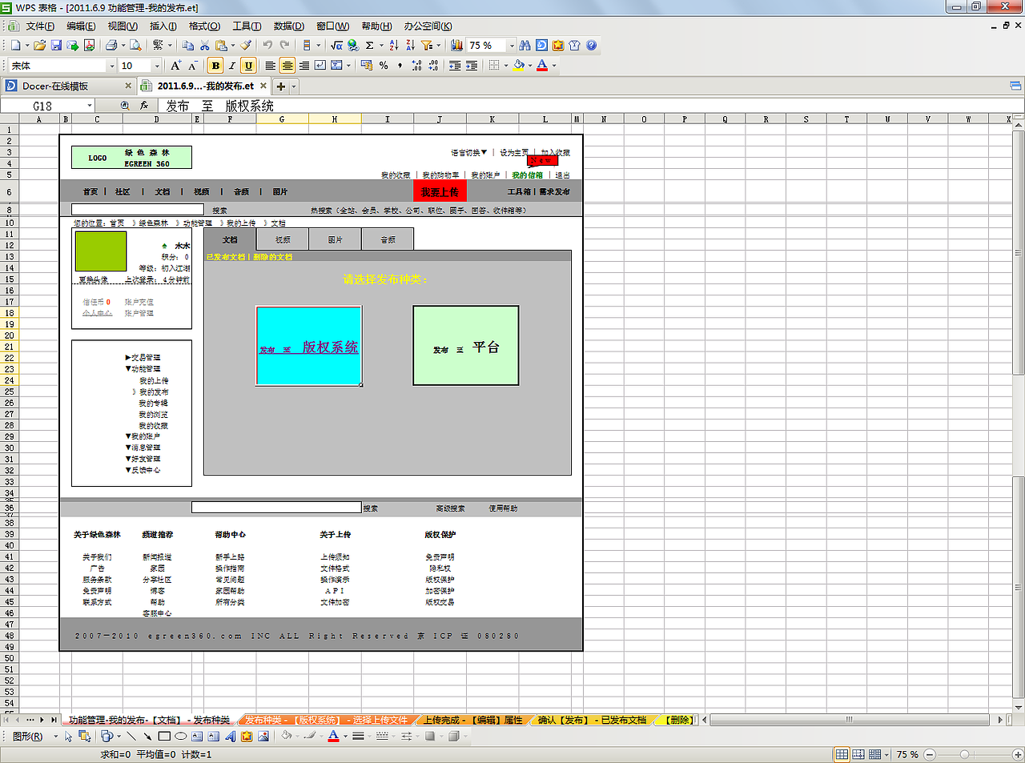Open the font name dropdown showing 宋体
The width and height of the screenshot is (1025, 763).
pos(111,66)
